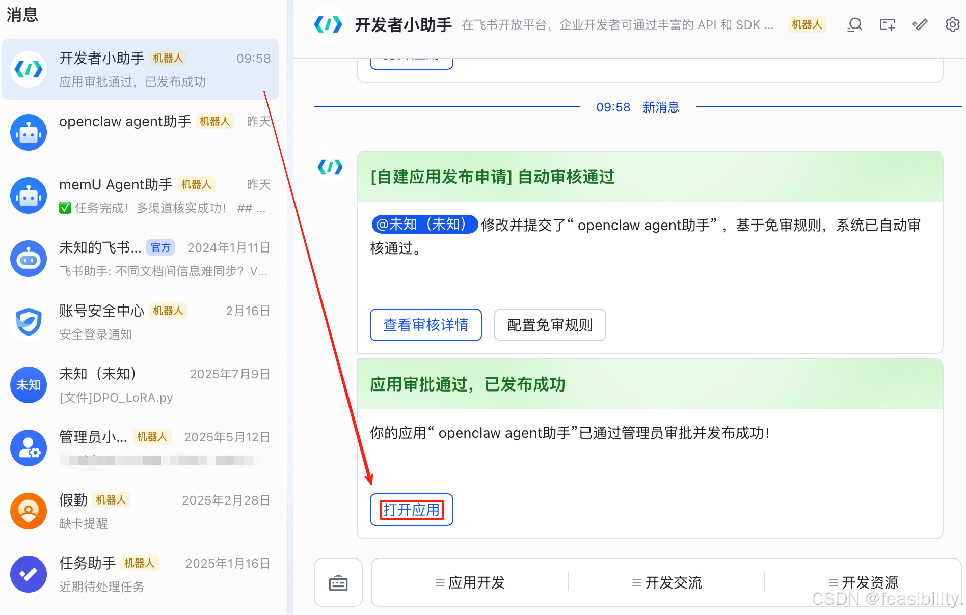Open the keyboard menu icon at bottom left
This screenshot has height=615, width=966.
tap(338, 582)
